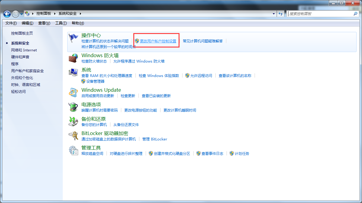Click in the 搜索控制面板 search box

tap(320, 14)
